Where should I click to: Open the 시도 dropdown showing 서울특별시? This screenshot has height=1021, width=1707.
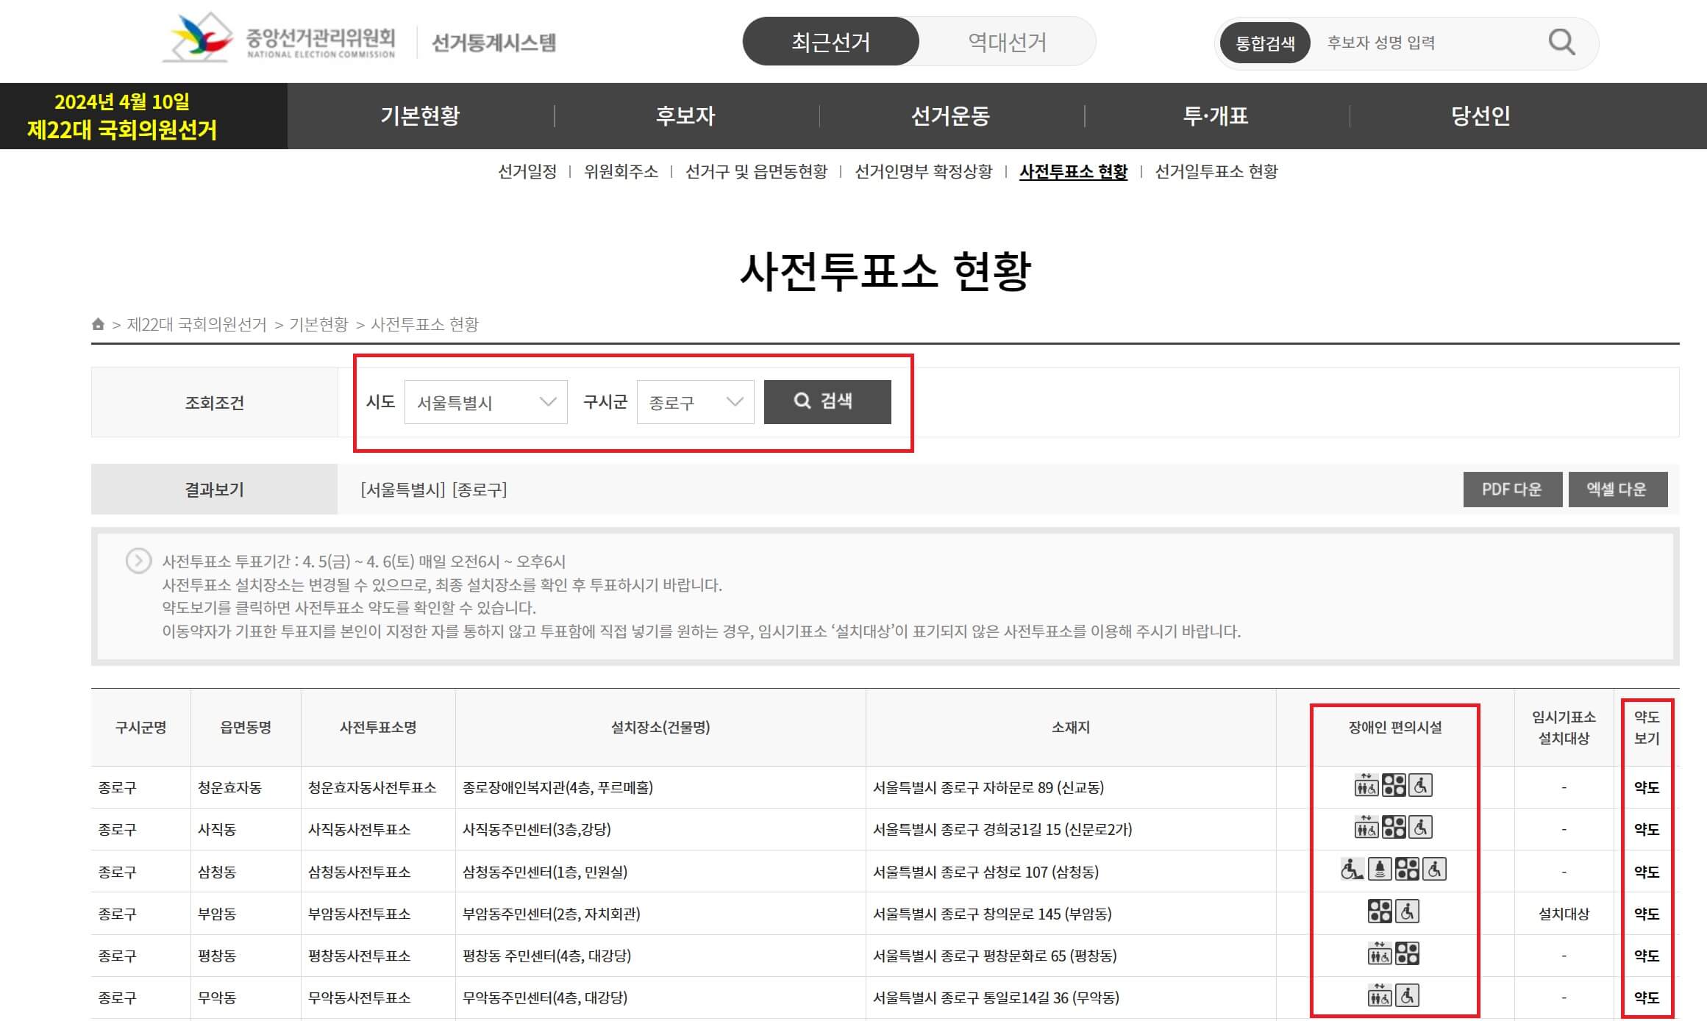tap(485, 401)
